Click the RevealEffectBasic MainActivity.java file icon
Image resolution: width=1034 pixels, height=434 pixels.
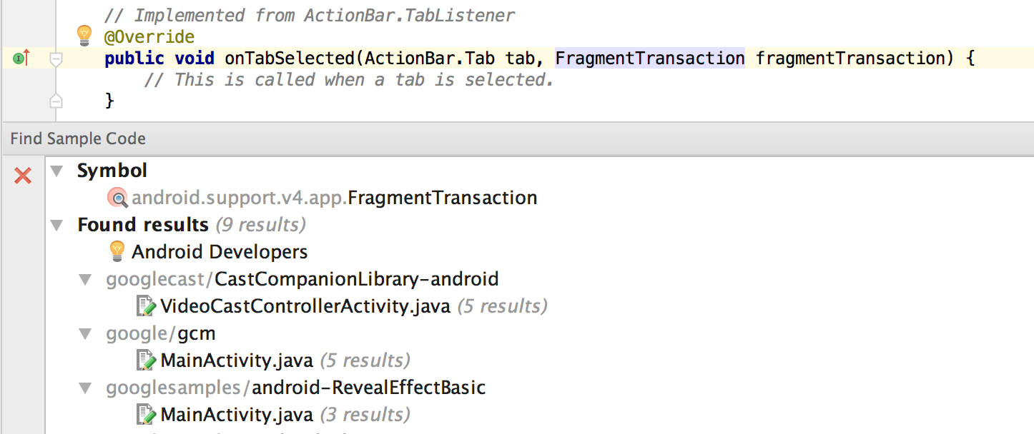[146, 415]
